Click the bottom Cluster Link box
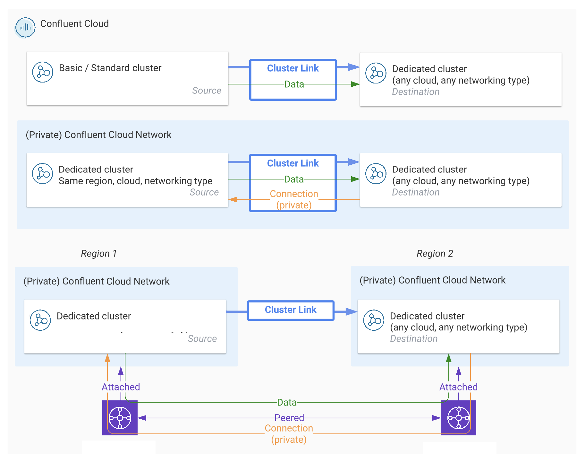 click(290, 310)
